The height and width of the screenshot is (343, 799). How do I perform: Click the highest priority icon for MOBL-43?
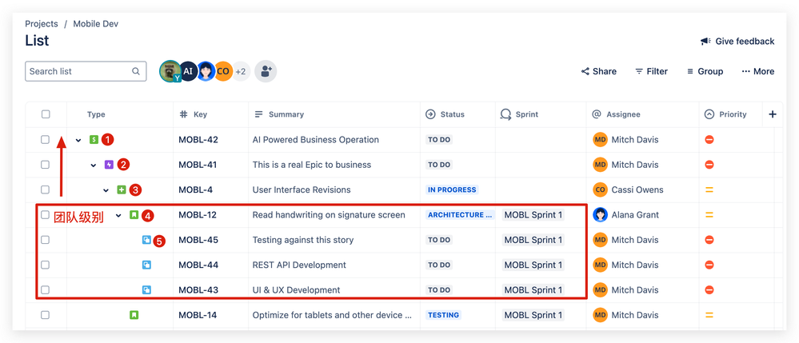709,290
